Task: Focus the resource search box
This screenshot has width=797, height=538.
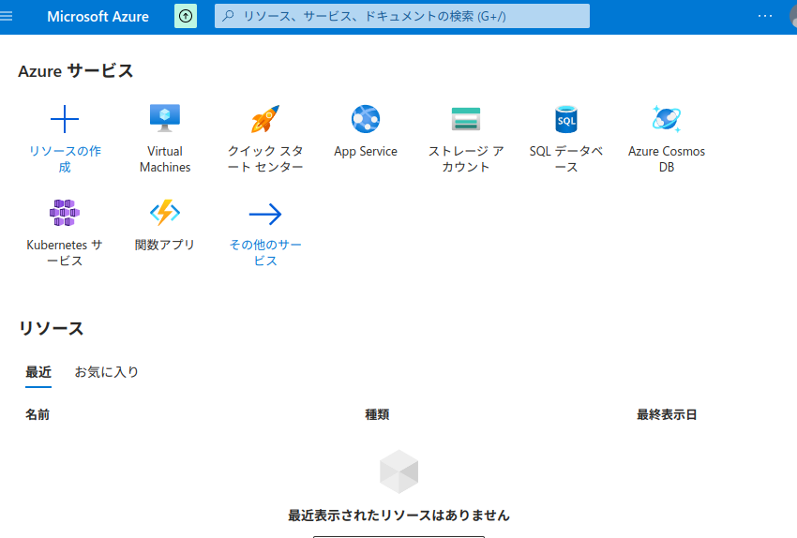Action: pyautogui.click(x=402, y=16)
